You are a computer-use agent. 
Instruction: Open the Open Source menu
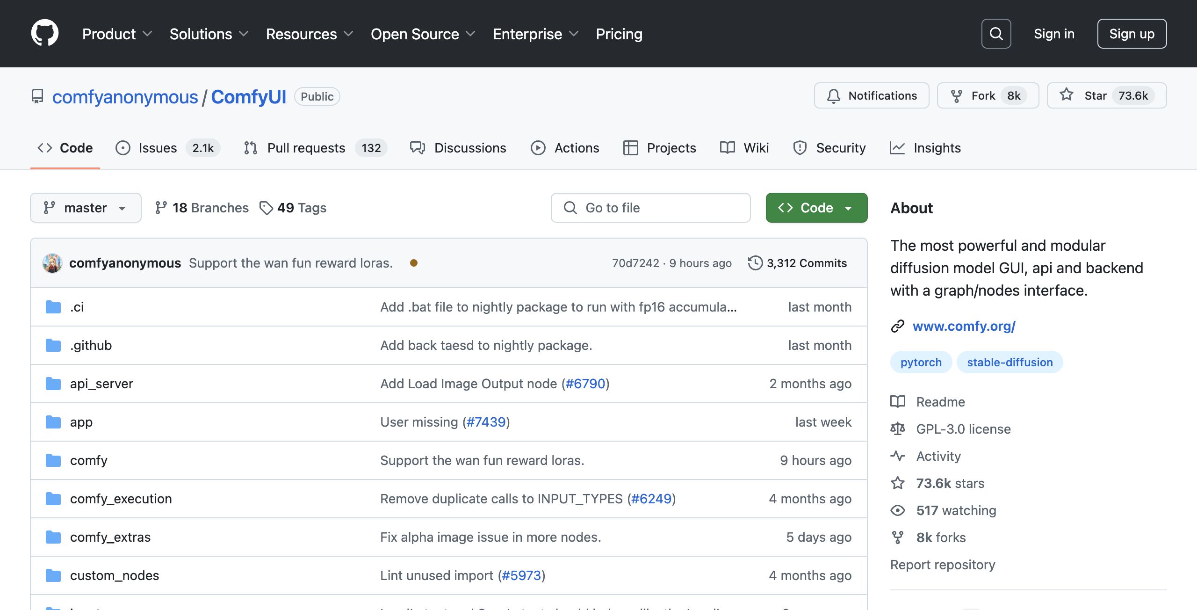click(422, 34)
